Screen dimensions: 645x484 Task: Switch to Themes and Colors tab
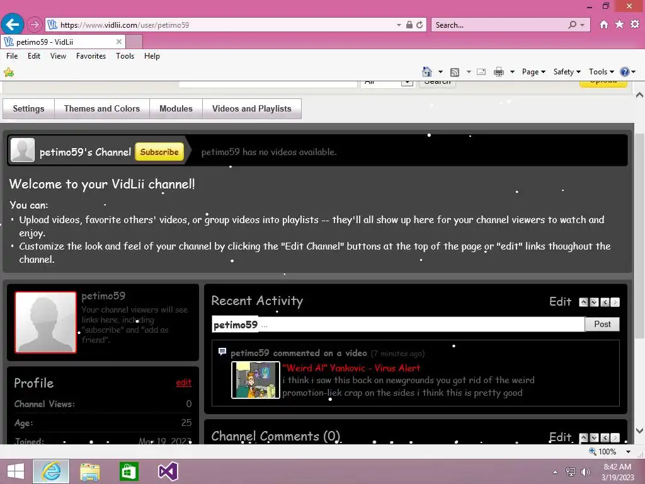pyautogui.click(x=101, y=108)
